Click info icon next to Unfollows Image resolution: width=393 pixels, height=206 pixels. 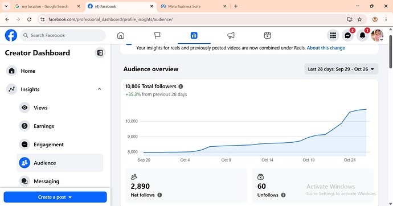click(x=283, y=195)
